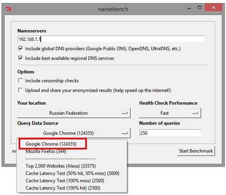Choose Top 2,000 Websites (Alexa) option
226x195 pixels.
[60, 166]
